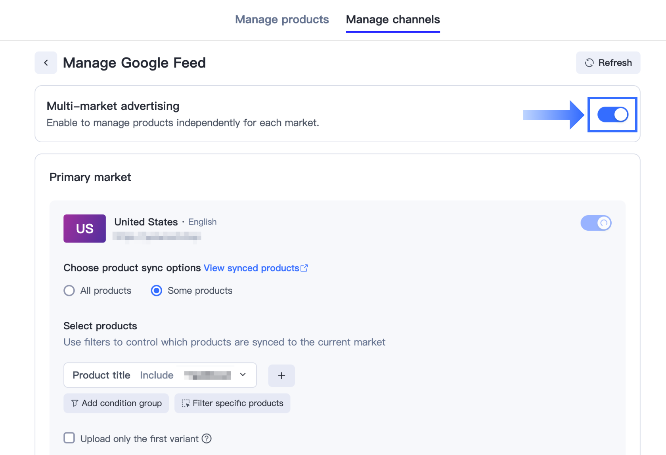Click the dotted selection icon for filtering
Image resolution: width=666 pixels, height=455 pixels.
(x=186, y=403)
